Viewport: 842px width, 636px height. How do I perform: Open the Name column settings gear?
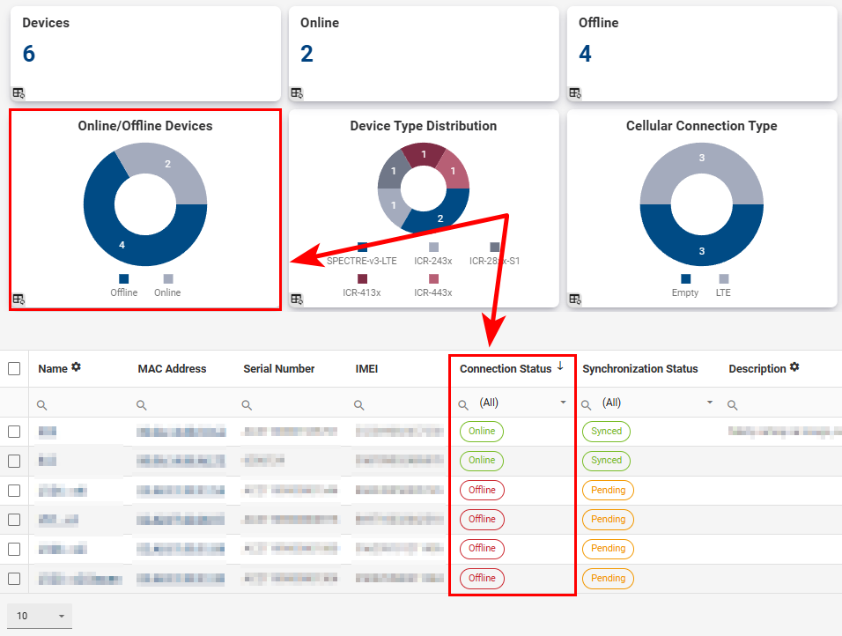pyautogui.click(x=77, y=367)
